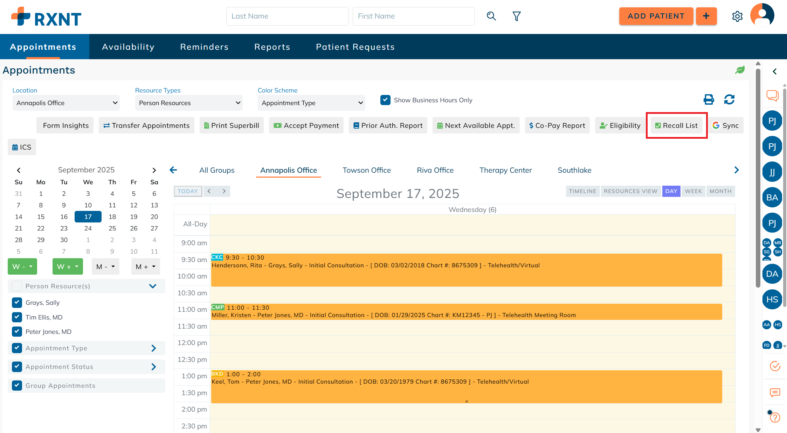Image resolution: width=787 pixels, height=433 pixels.
Task: Click the search magnifier icon
Action: click(x=491, y=16)
